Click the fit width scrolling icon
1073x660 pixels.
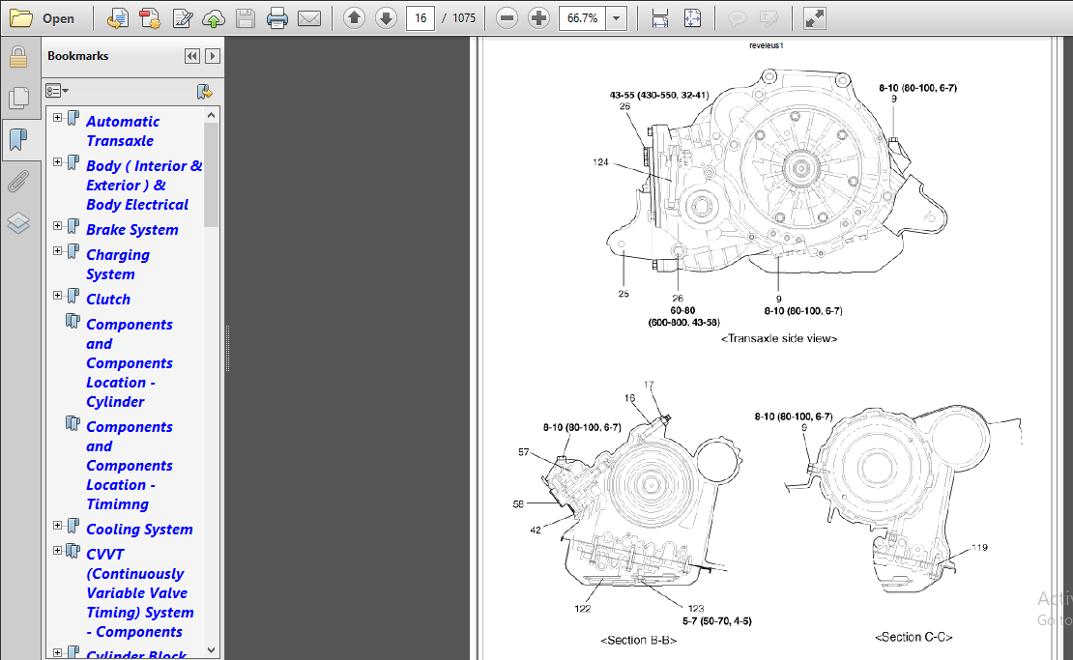pos(659,18)
